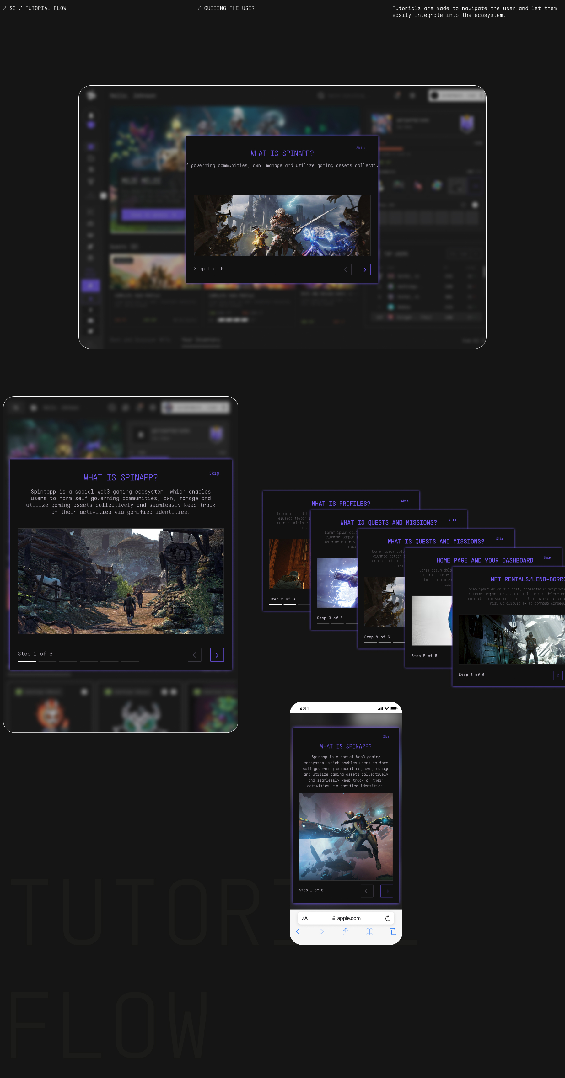565x1078 pixels.
Task: Click next arrow in phone tutorial modal
Action: pos(386,891)
